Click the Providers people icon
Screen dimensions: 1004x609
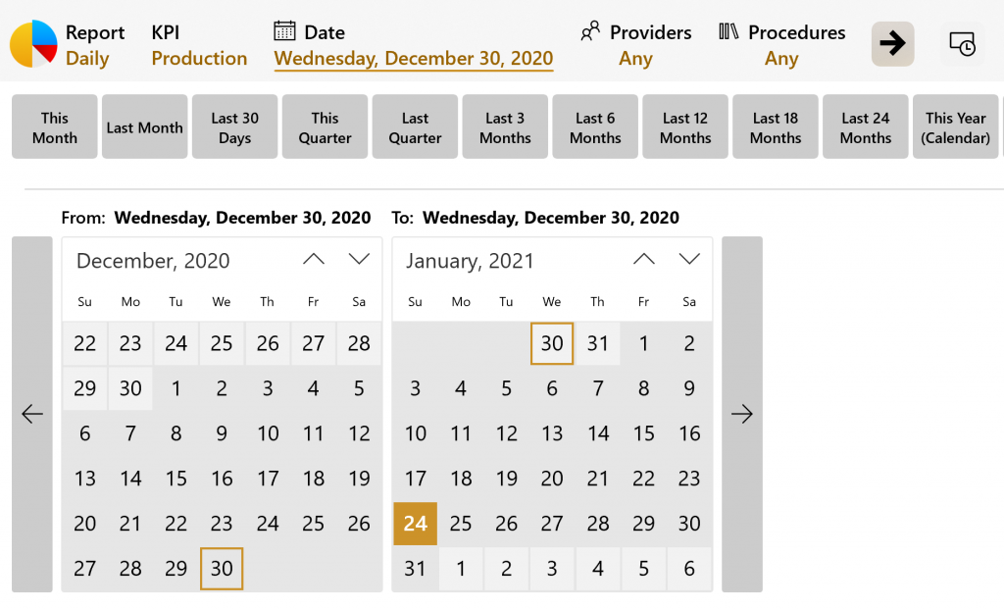click(590, 31)
